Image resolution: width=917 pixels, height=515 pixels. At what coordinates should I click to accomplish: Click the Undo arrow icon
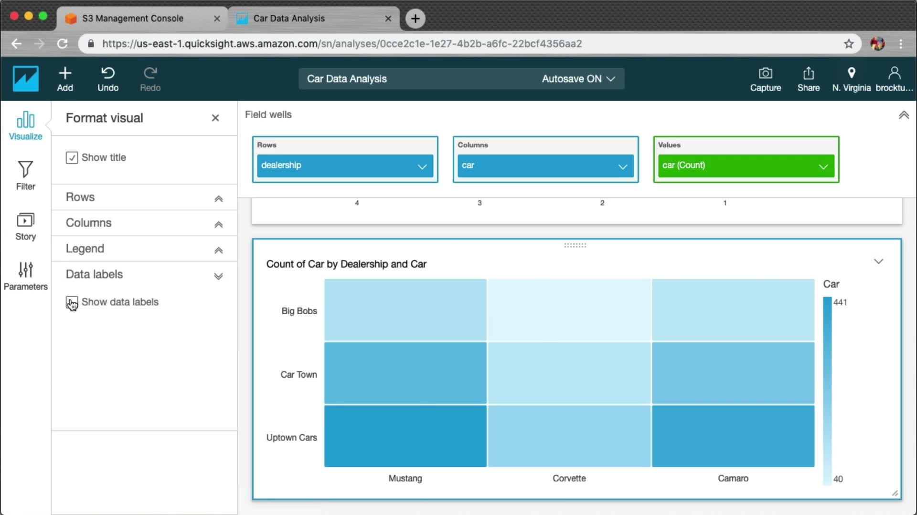point(108,73)
